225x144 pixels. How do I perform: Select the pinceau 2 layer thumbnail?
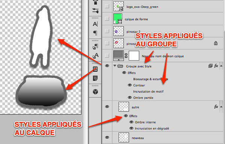[118, 31]
